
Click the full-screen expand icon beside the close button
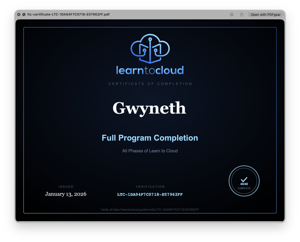point(24,15)
